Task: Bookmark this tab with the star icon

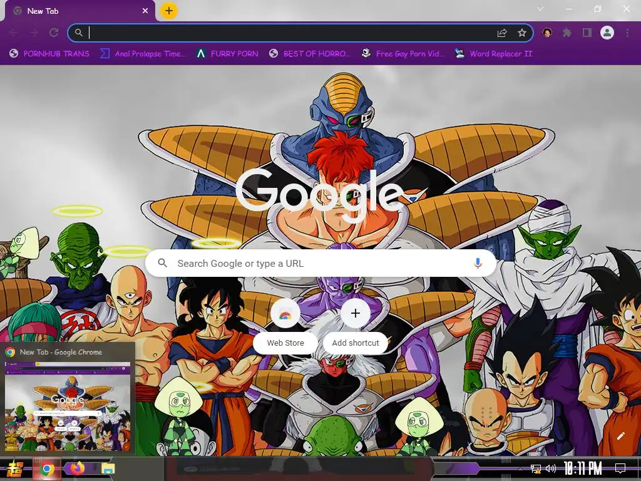Action: click(x=522, y=33)
